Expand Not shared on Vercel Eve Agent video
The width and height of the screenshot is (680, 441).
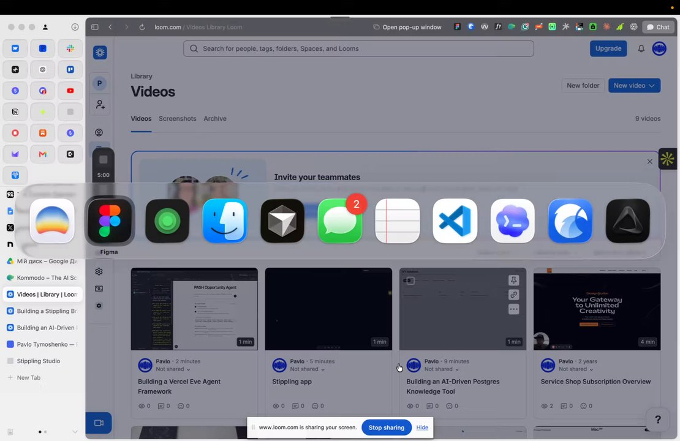click(173, 369)
